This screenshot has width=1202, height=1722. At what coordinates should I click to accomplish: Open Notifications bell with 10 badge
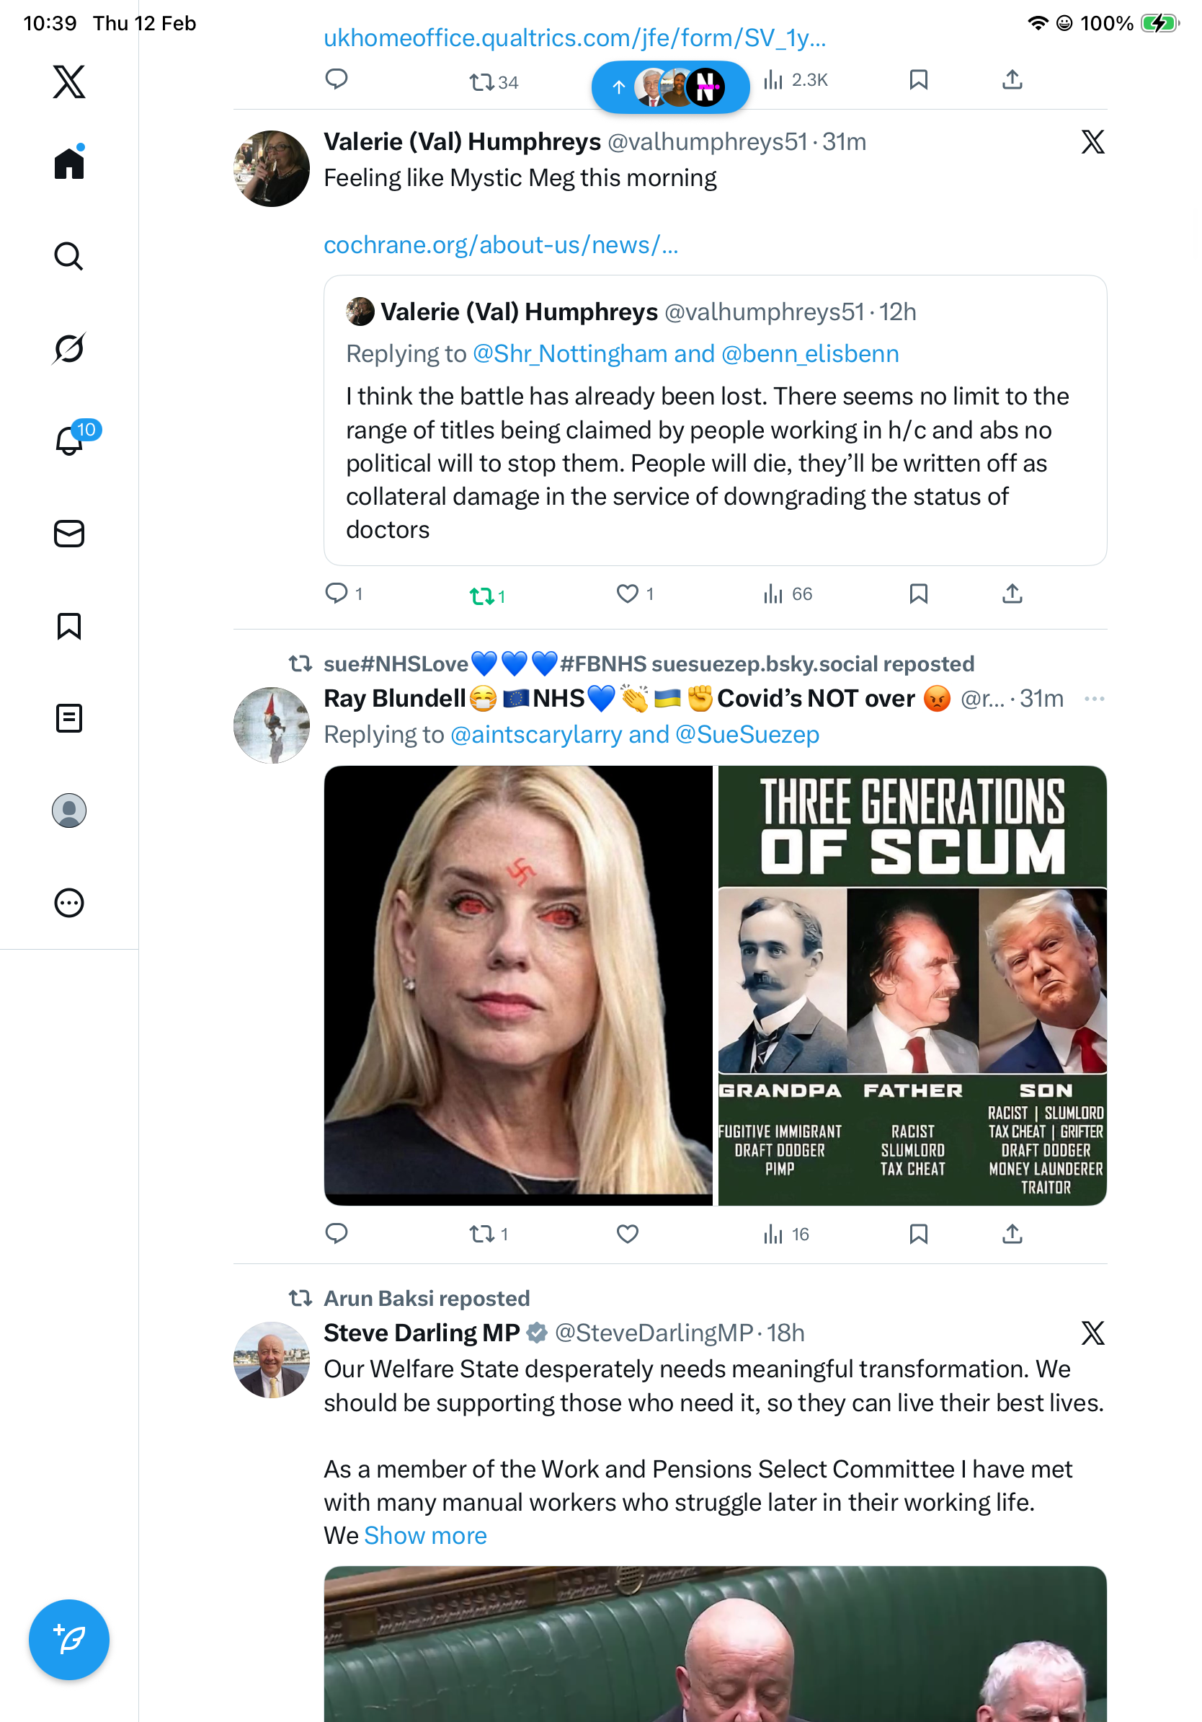click(70, 441)
